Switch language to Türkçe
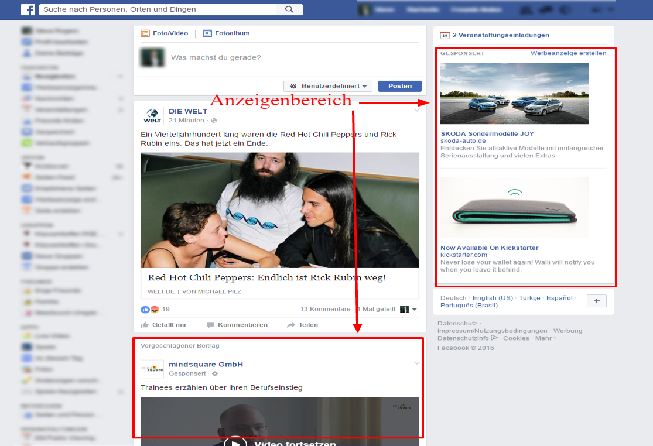653x446 pixels. click(529, 298)
